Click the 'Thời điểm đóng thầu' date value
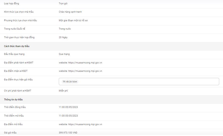The height and width of the screenshot is (136, 223). (x=68, y=107)
